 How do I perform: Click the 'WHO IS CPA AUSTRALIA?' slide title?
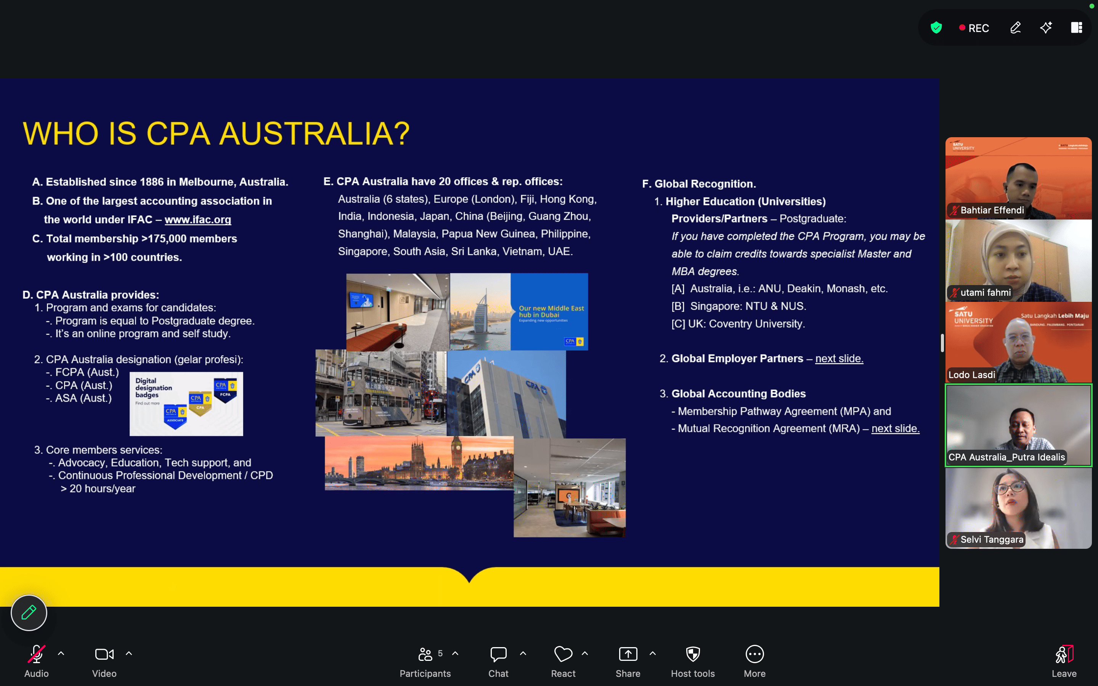(x=216, y=133)
